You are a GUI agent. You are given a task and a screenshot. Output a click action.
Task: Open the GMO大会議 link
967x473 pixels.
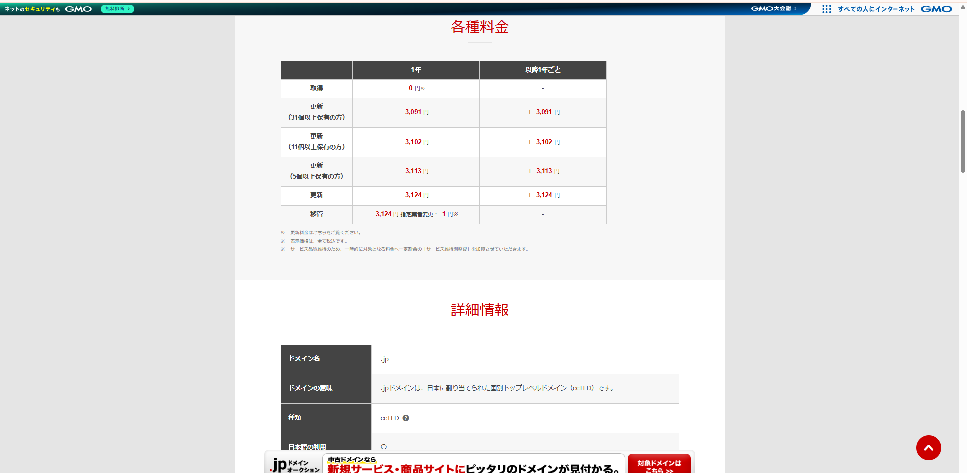coord(773,9)
